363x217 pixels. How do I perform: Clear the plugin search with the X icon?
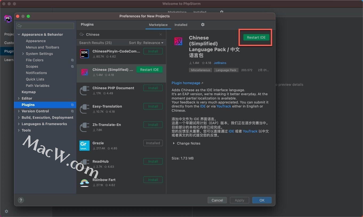coord(161,34)
